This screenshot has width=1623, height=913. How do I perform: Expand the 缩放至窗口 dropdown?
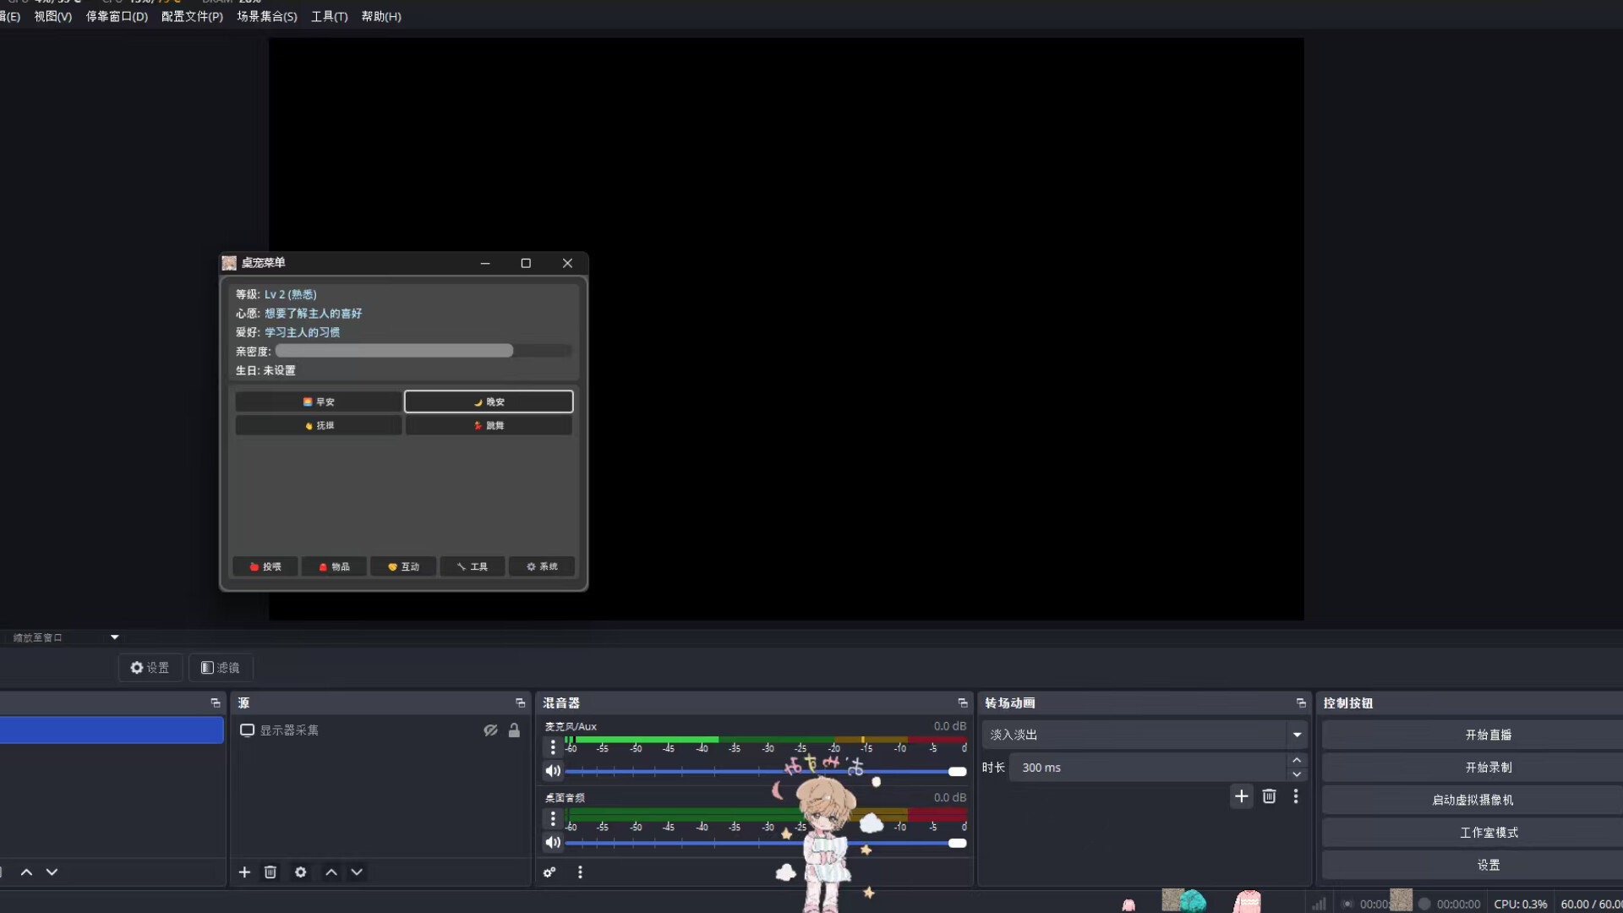(113, 637)
